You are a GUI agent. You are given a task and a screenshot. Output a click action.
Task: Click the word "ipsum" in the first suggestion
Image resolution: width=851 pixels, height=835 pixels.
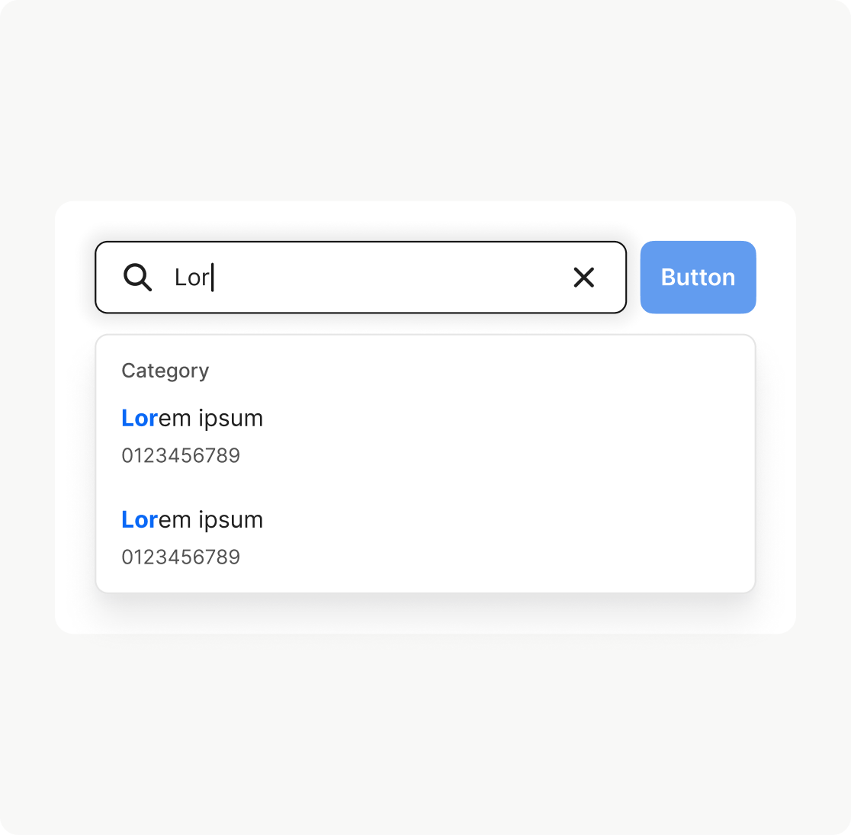(x=230, y=419)
